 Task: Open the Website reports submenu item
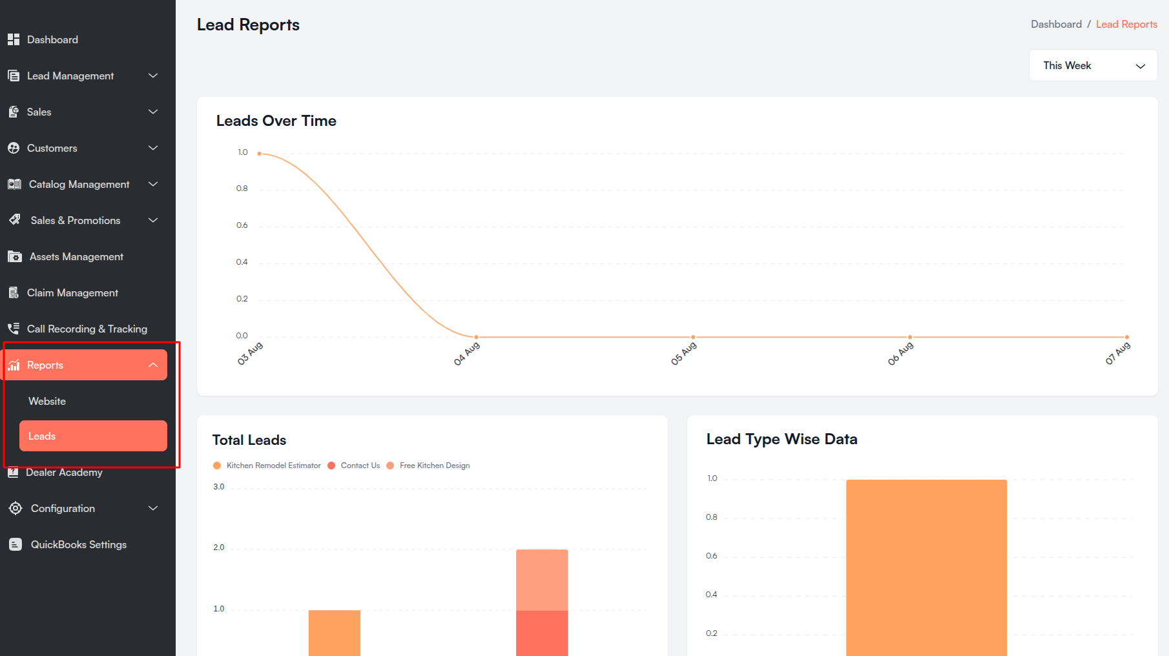pos(47,401)
